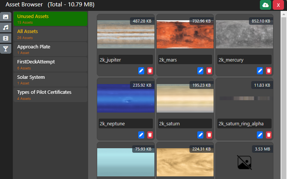Viewport: 287px width, 179px height.
Task: Select the Approach Plate deck
Action: point(50,49)
